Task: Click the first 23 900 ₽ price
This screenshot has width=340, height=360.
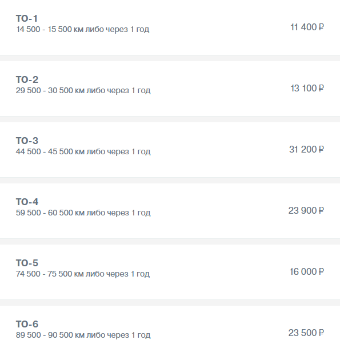Action: pyautogui.click(x=306, y=210)
